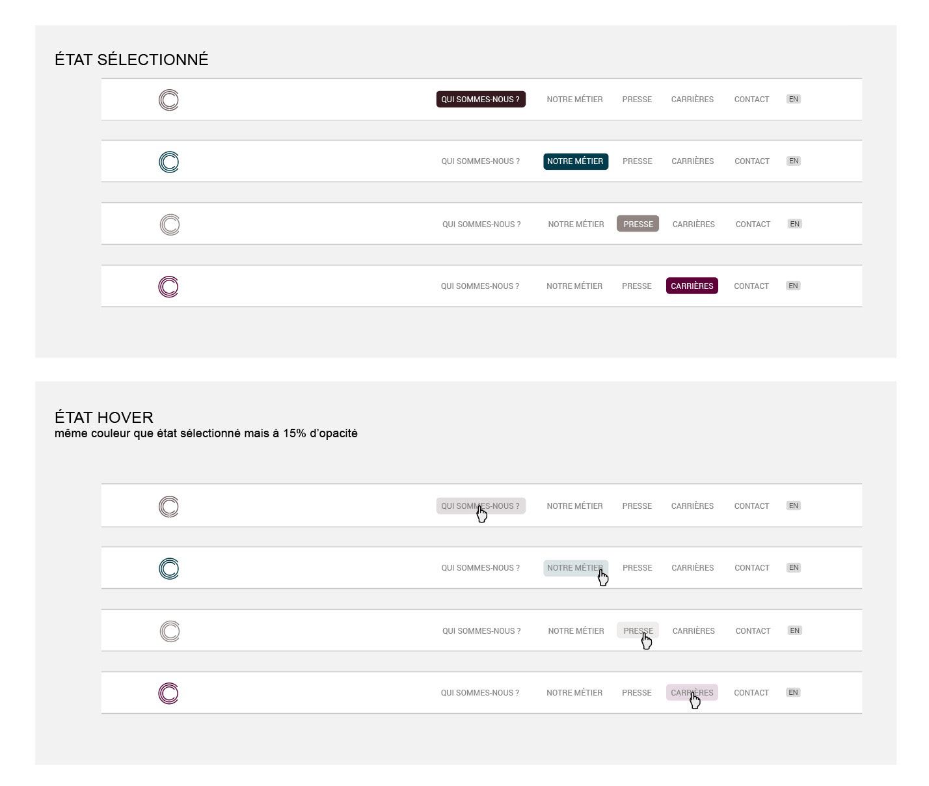Screen dimensions: 929x786
Task: Click the light-grey hovered QUI SOMMES-NOUS ? item
Action: (481, 506)
